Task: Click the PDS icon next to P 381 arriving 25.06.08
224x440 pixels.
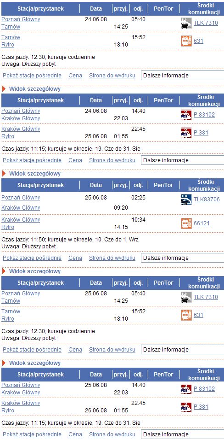Action: click(x=186, y=133)
